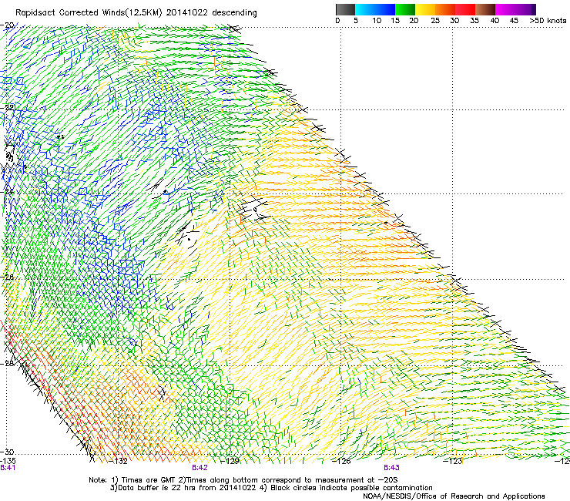Screen dimensions: 570x501
Task: Click the '35' label under the color scale
Action: (x=474, y=21)
